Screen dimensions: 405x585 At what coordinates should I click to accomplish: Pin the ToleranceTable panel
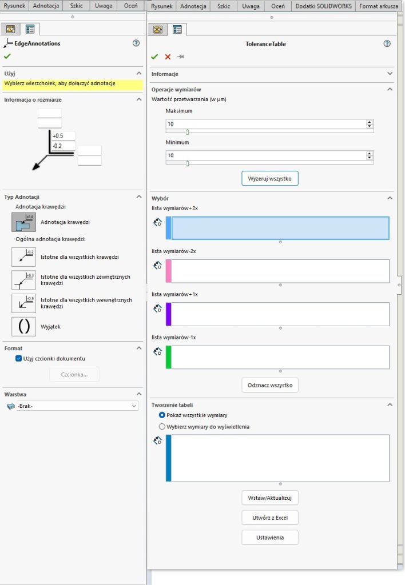[x=180, y=57]
